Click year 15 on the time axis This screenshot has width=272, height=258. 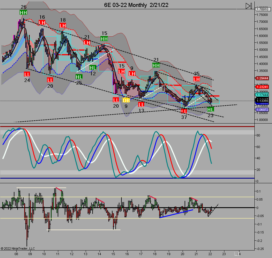(113, 254)
